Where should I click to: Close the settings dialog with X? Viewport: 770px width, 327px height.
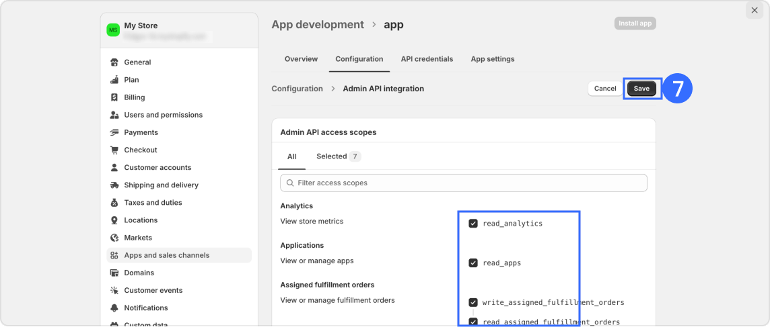tap(754, 11)
